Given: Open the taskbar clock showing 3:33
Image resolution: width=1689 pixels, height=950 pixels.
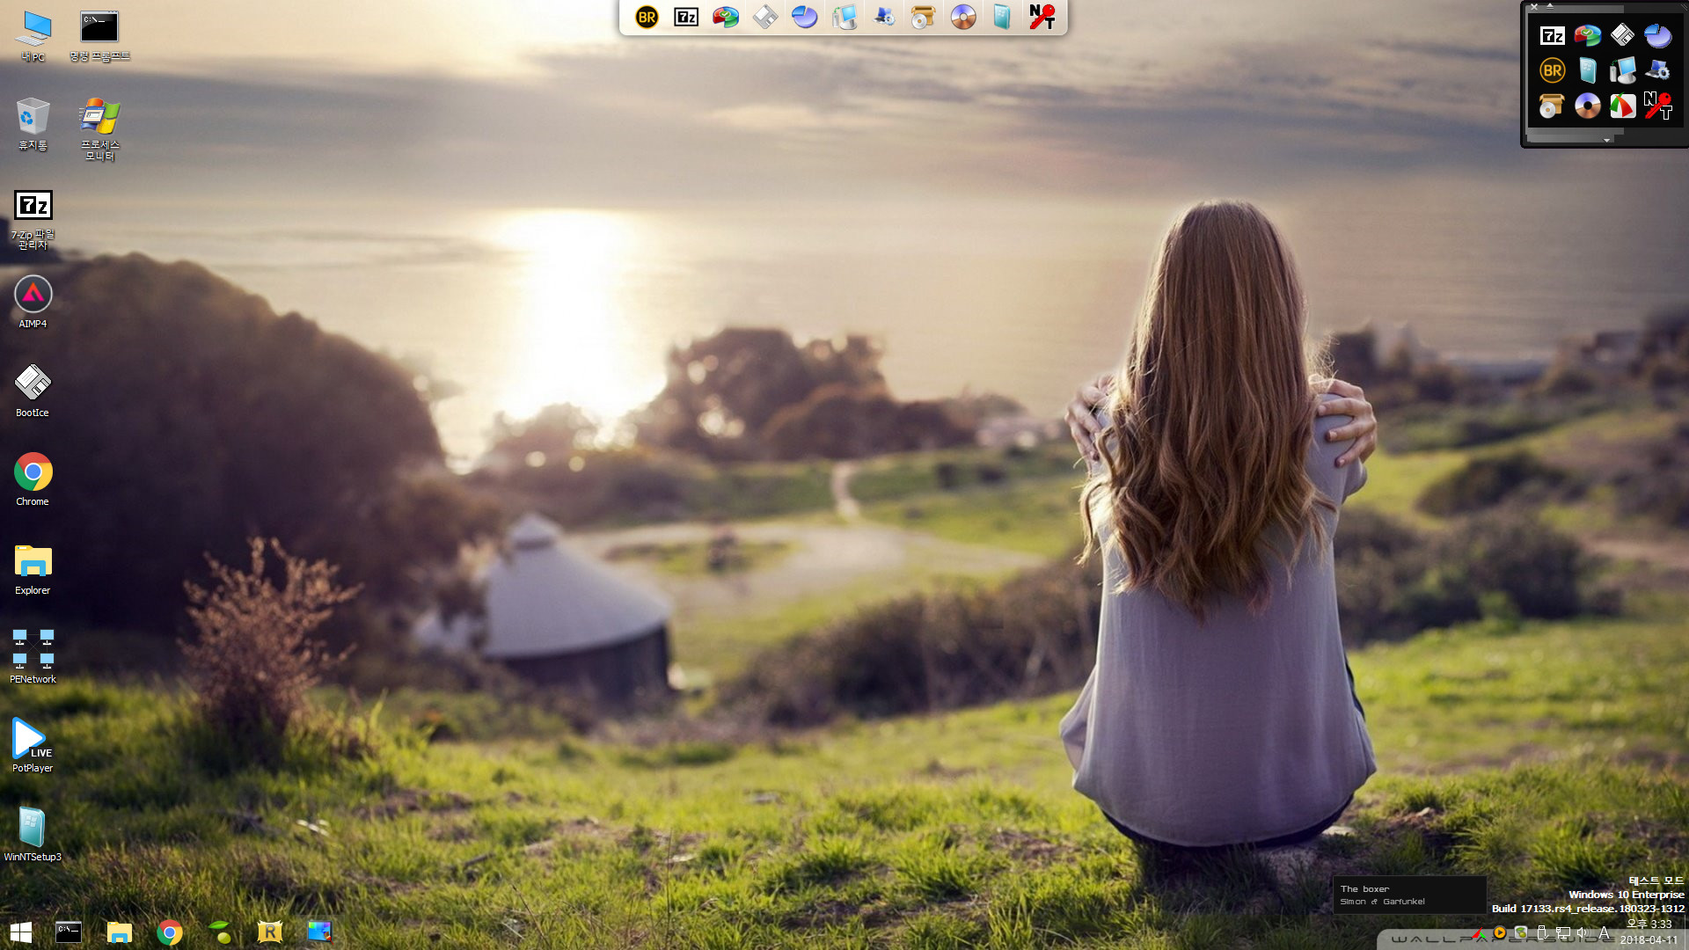Looking at the screenshot, I should (1649, 932).
